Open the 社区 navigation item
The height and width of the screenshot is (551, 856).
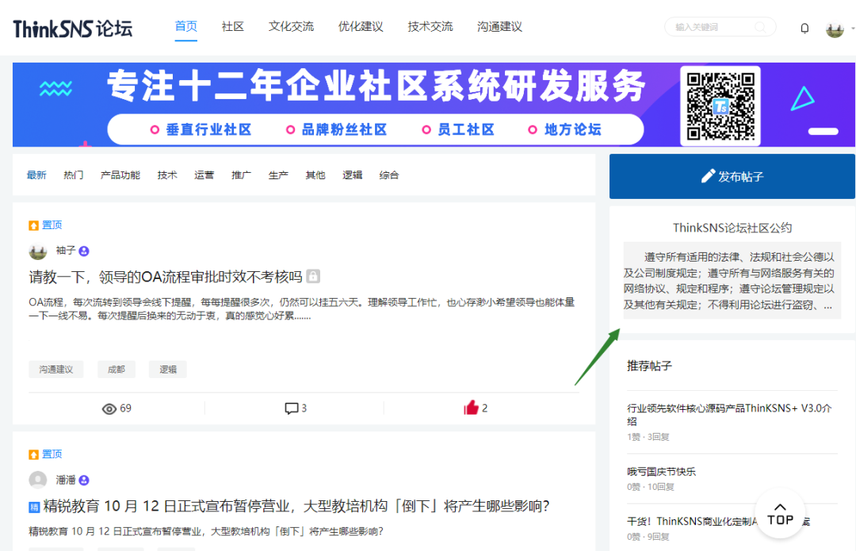(x=232, y=26)
